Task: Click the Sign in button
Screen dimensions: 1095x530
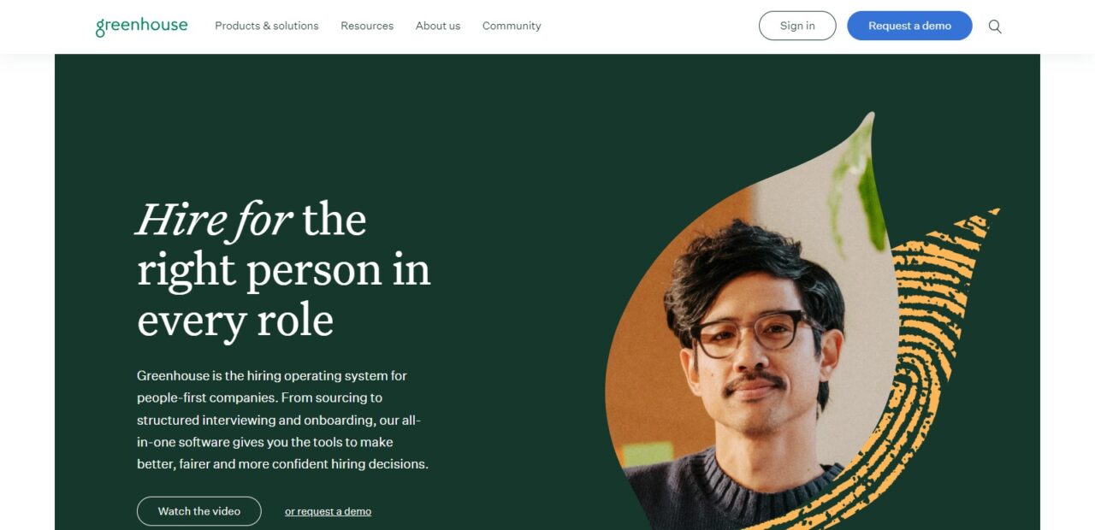Action: [797, 26]
